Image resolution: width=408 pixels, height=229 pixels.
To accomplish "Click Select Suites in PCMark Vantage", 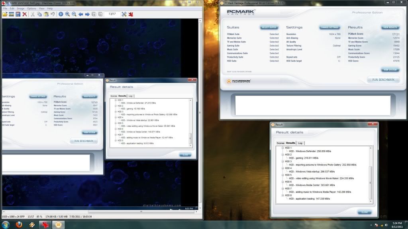I will click(x=269, y=27).
